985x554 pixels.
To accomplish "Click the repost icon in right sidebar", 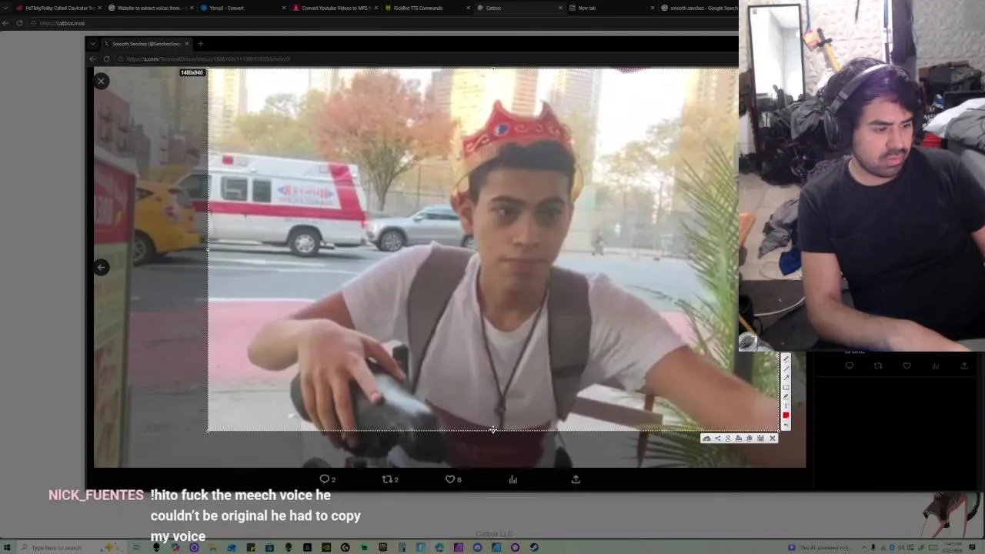I will coord(878,366).
